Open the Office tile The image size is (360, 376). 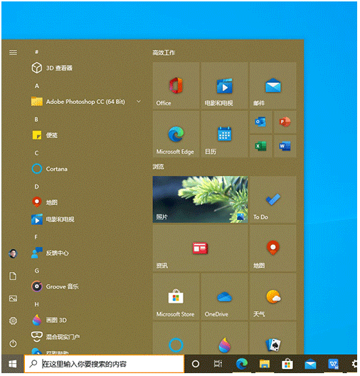click(176, 86)
